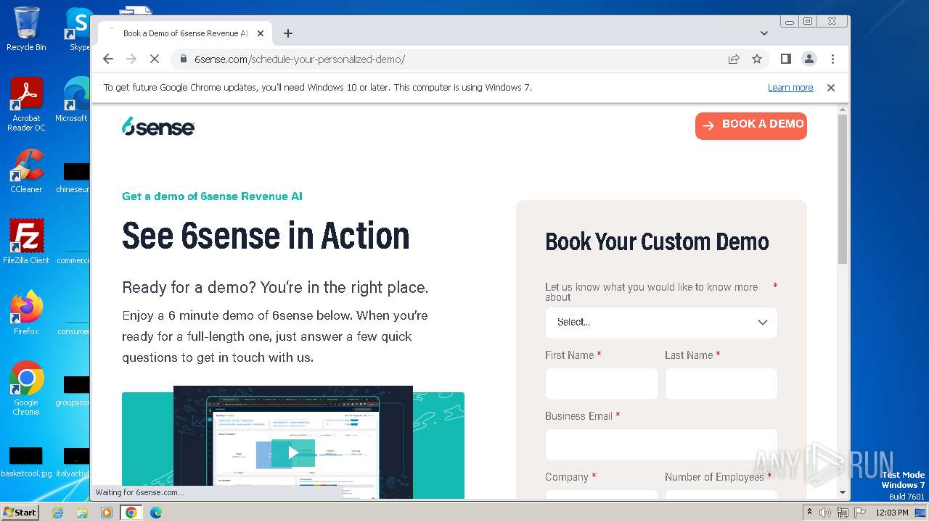This screenshot has height=522, width=929.
Task: Click the 6sense logo
Action: 158,126
